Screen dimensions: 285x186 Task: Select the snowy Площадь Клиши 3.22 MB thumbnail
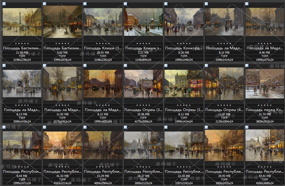pyautogui.click(x=143, y=22)
